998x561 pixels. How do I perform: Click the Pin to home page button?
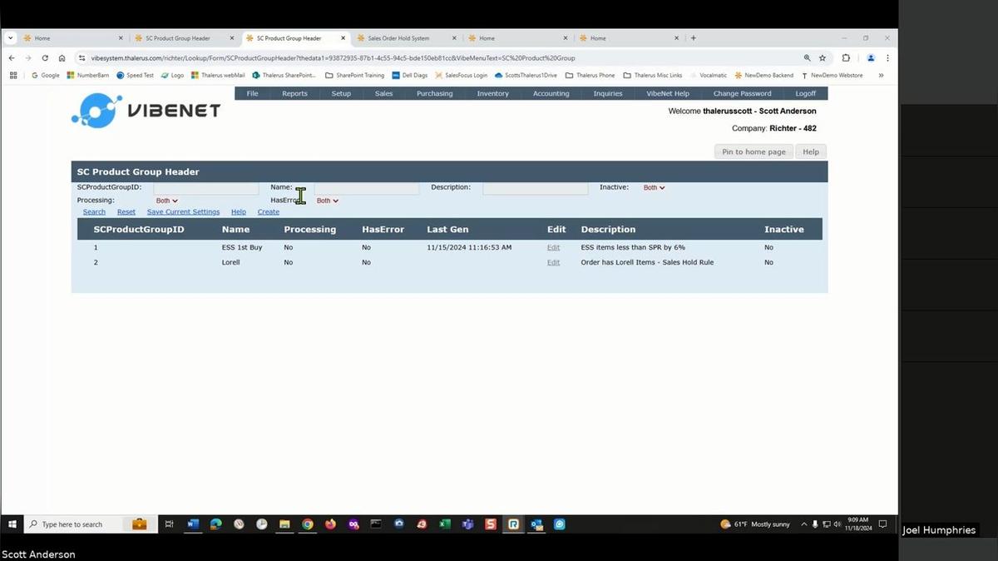pyautogui.click(x=753, y=151)
